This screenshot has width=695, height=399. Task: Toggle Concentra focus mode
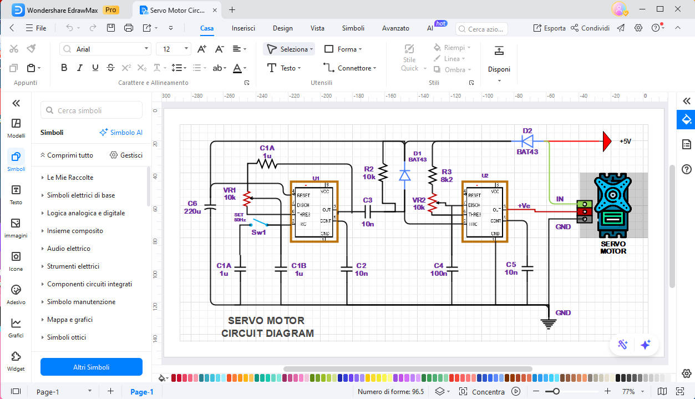pos(481,391)
